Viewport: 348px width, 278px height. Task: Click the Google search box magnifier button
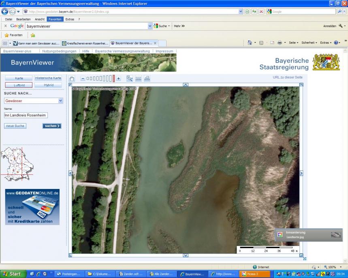[x=339, y=11]
